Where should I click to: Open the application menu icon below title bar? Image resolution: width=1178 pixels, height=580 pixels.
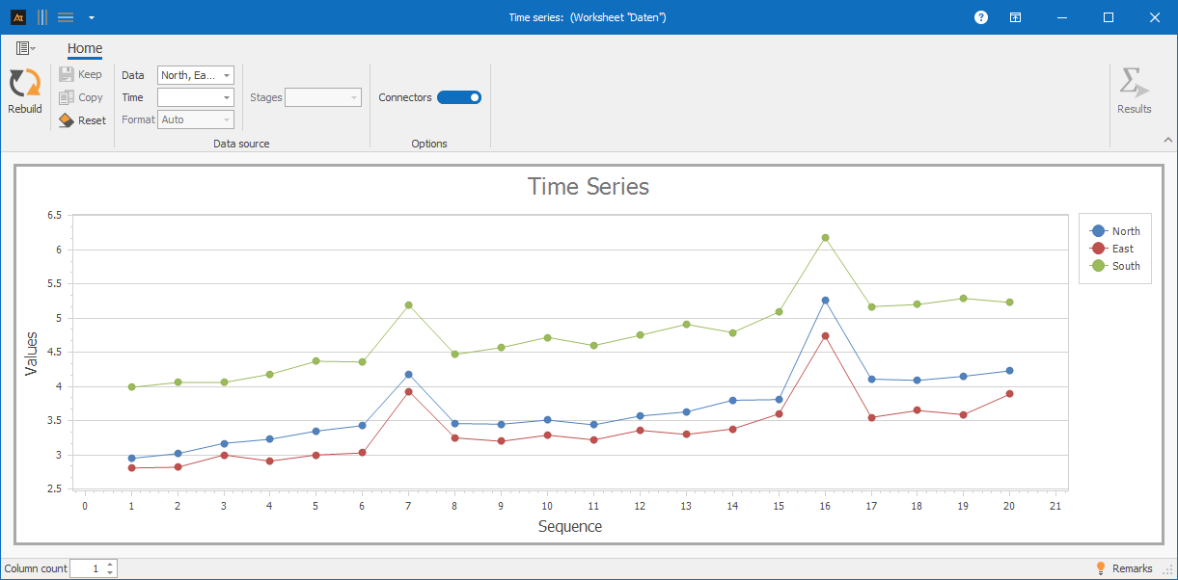(x=24, y=48)
